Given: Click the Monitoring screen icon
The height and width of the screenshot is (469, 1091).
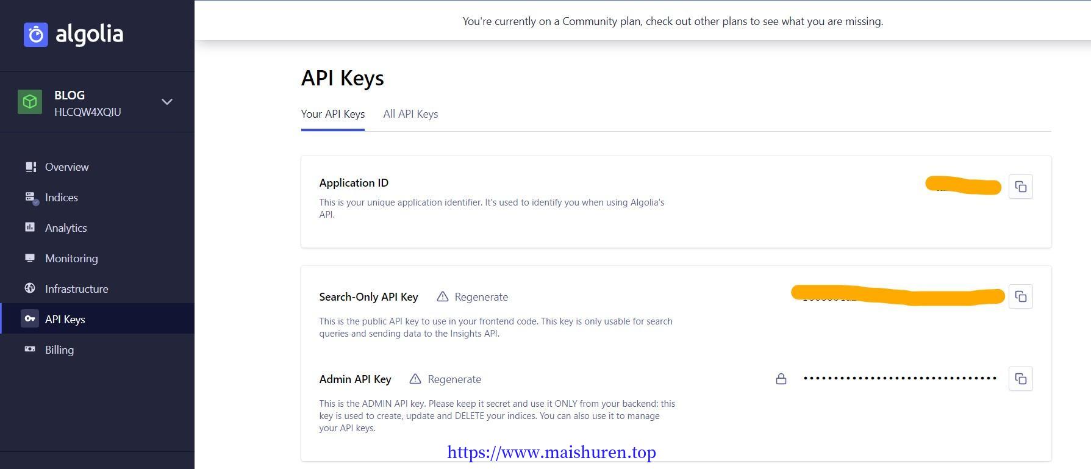Looking at the screenshot, I should pos(30,258).
